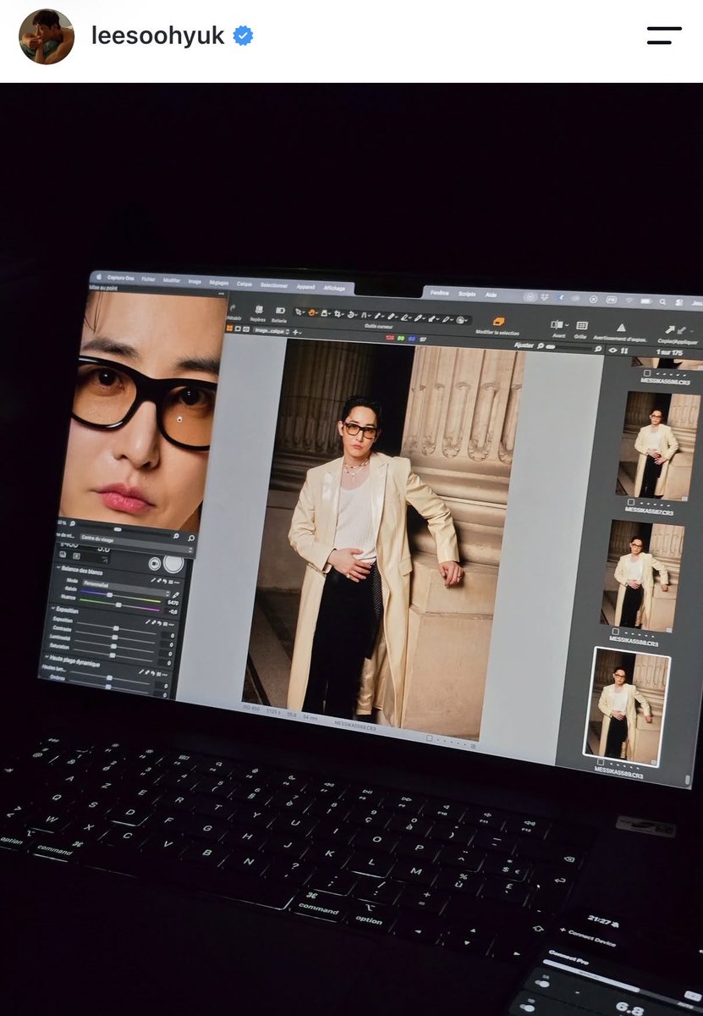Collapse the Balance des blancs section
Image resolution: width=703 pixels, height=1016 pixels.
(x=58, y=567)
